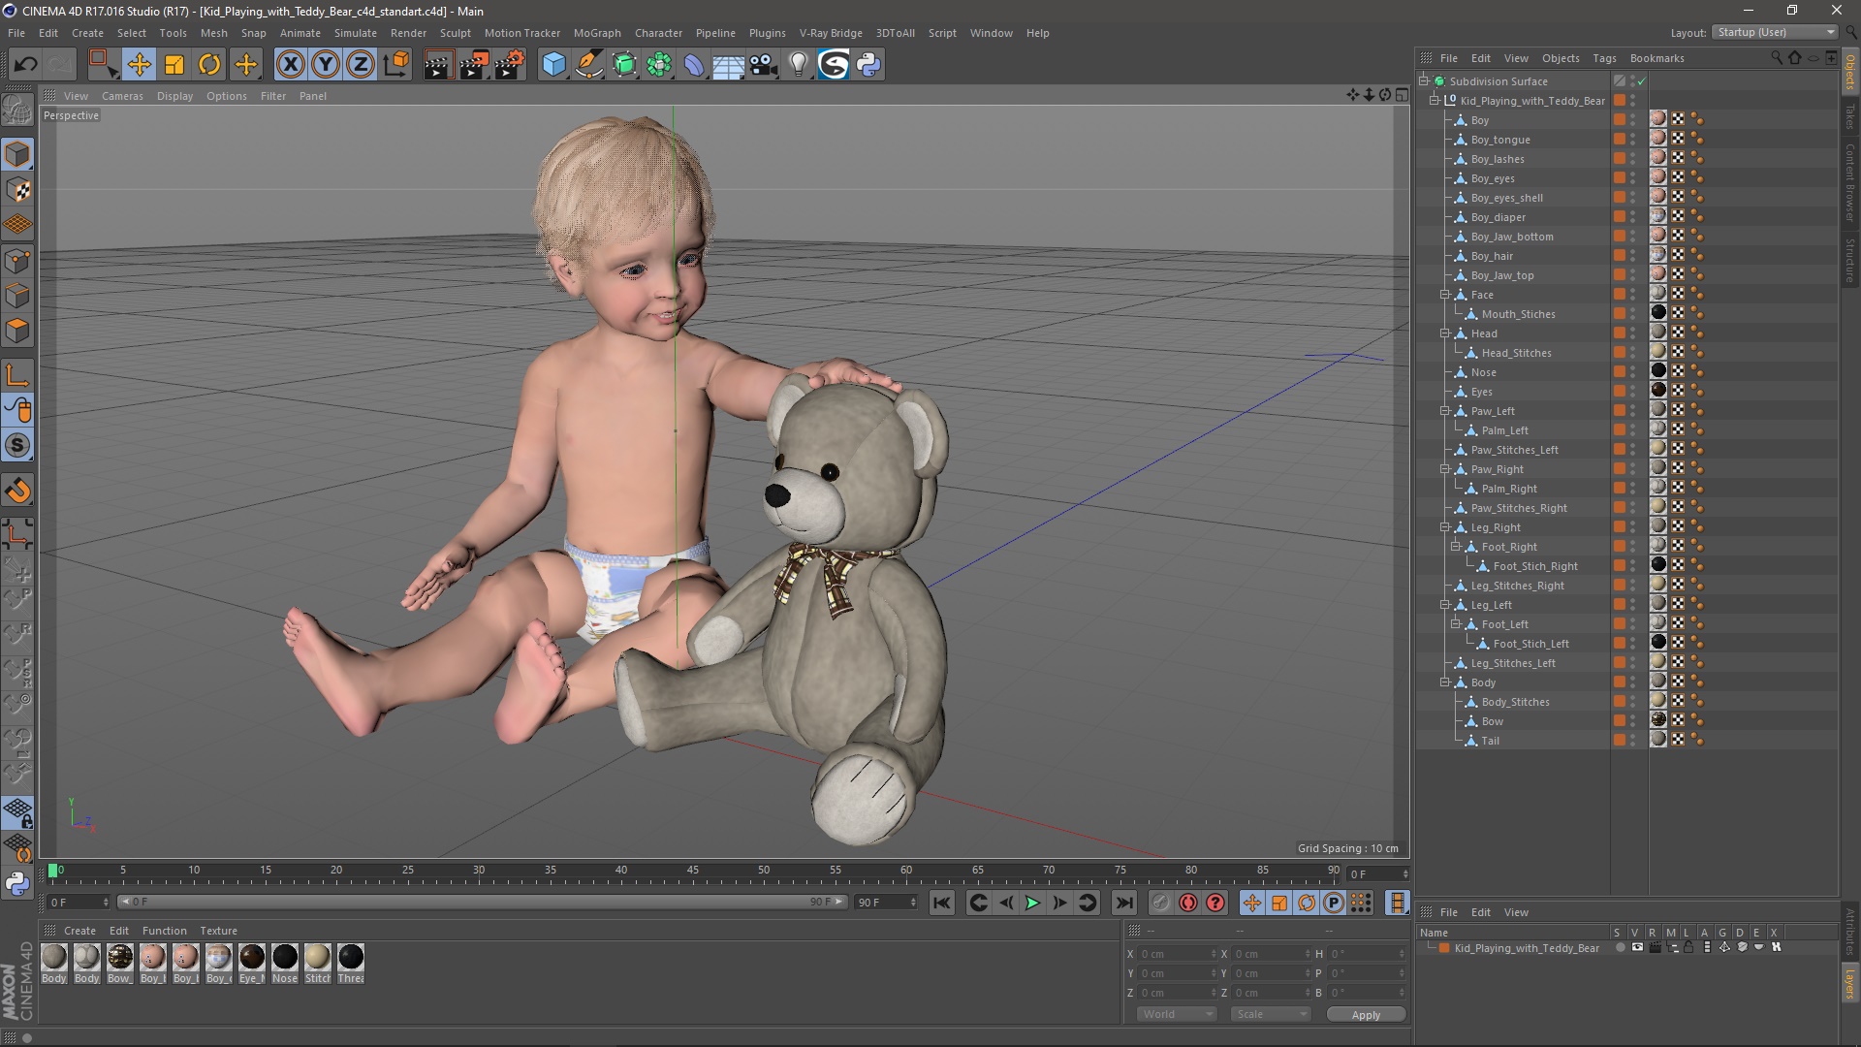Toggle Position keyframe recording

coord(1251,904)
